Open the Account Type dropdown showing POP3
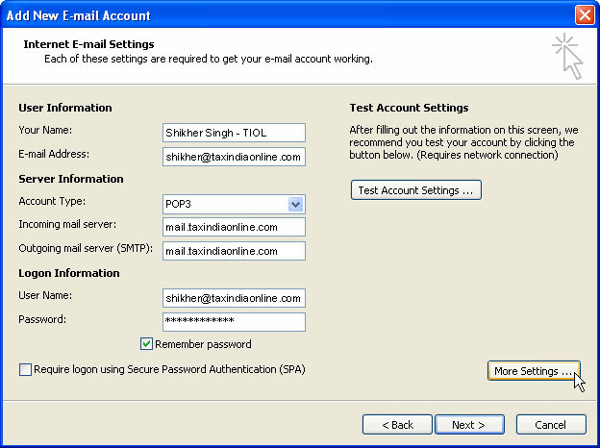The height and width of the screenshot is (448, 600). tap(296, 204)
